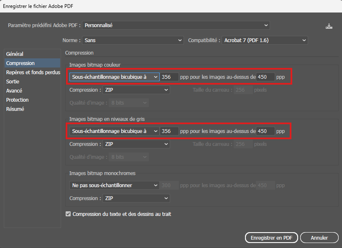This screenshot has height=248, width=342.
Task: Select the Général category
Action: 15,54
